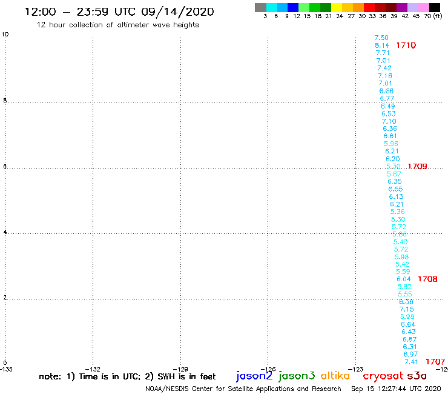448x394 pixels.
Task: Click the 6.04 value beside 1708
Action: click(403, 279)
